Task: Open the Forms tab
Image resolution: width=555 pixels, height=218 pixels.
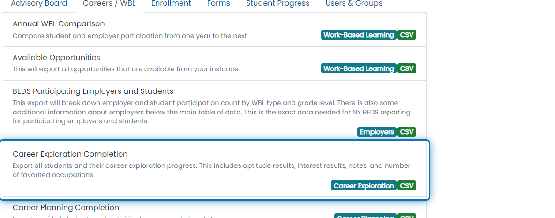Action: [218, 4]
